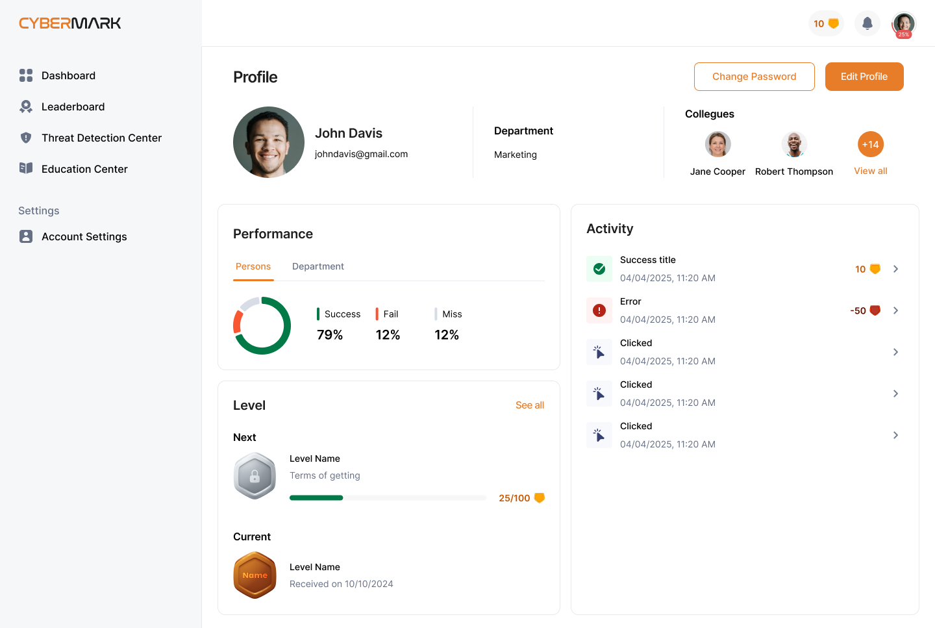Viewport: 935px width, 628px height.
Task: Click the Leaderboard medal icon
Action: click(x=26, y=107)
